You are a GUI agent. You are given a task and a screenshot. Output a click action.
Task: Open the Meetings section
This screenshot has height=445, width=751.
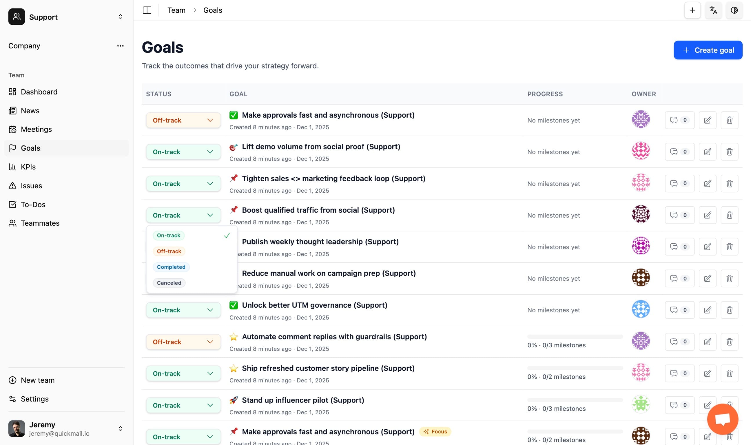pyautogui.click(x=36, y=129)
